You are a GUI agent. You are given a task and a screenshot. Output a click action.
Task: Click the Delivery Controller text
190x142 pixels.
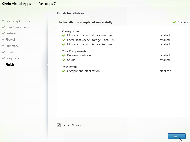coord(79,55)
